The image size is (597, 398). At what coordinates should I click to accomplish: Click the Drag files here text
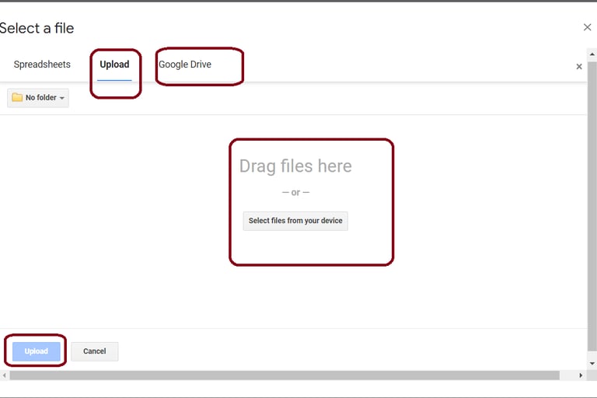point(295,166)
